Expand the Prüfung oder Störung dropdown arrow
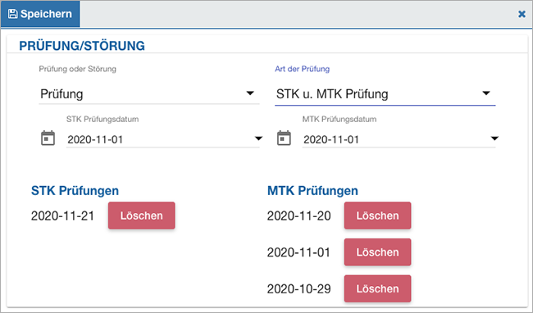 (x=250, y=93)
